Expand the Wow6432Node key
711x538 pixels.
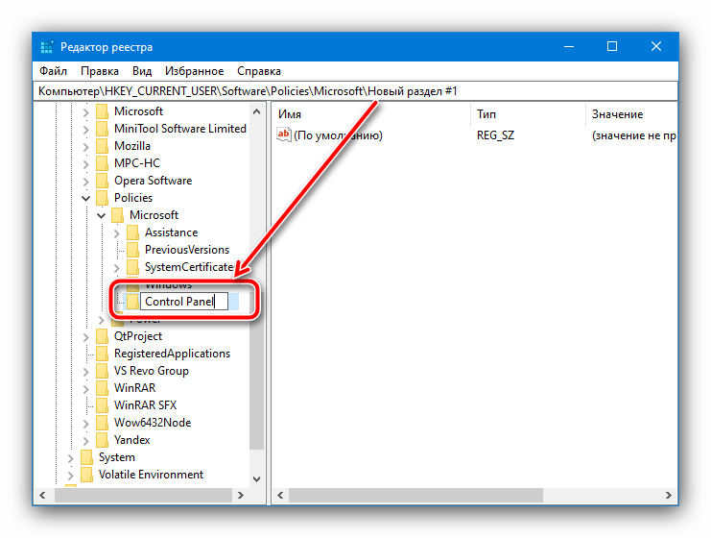tap(85, 424)
